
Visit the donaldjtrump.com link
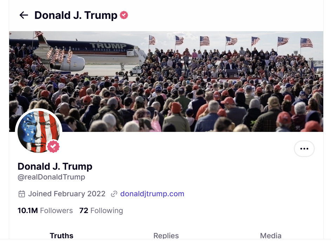click(x=152, y=194)
